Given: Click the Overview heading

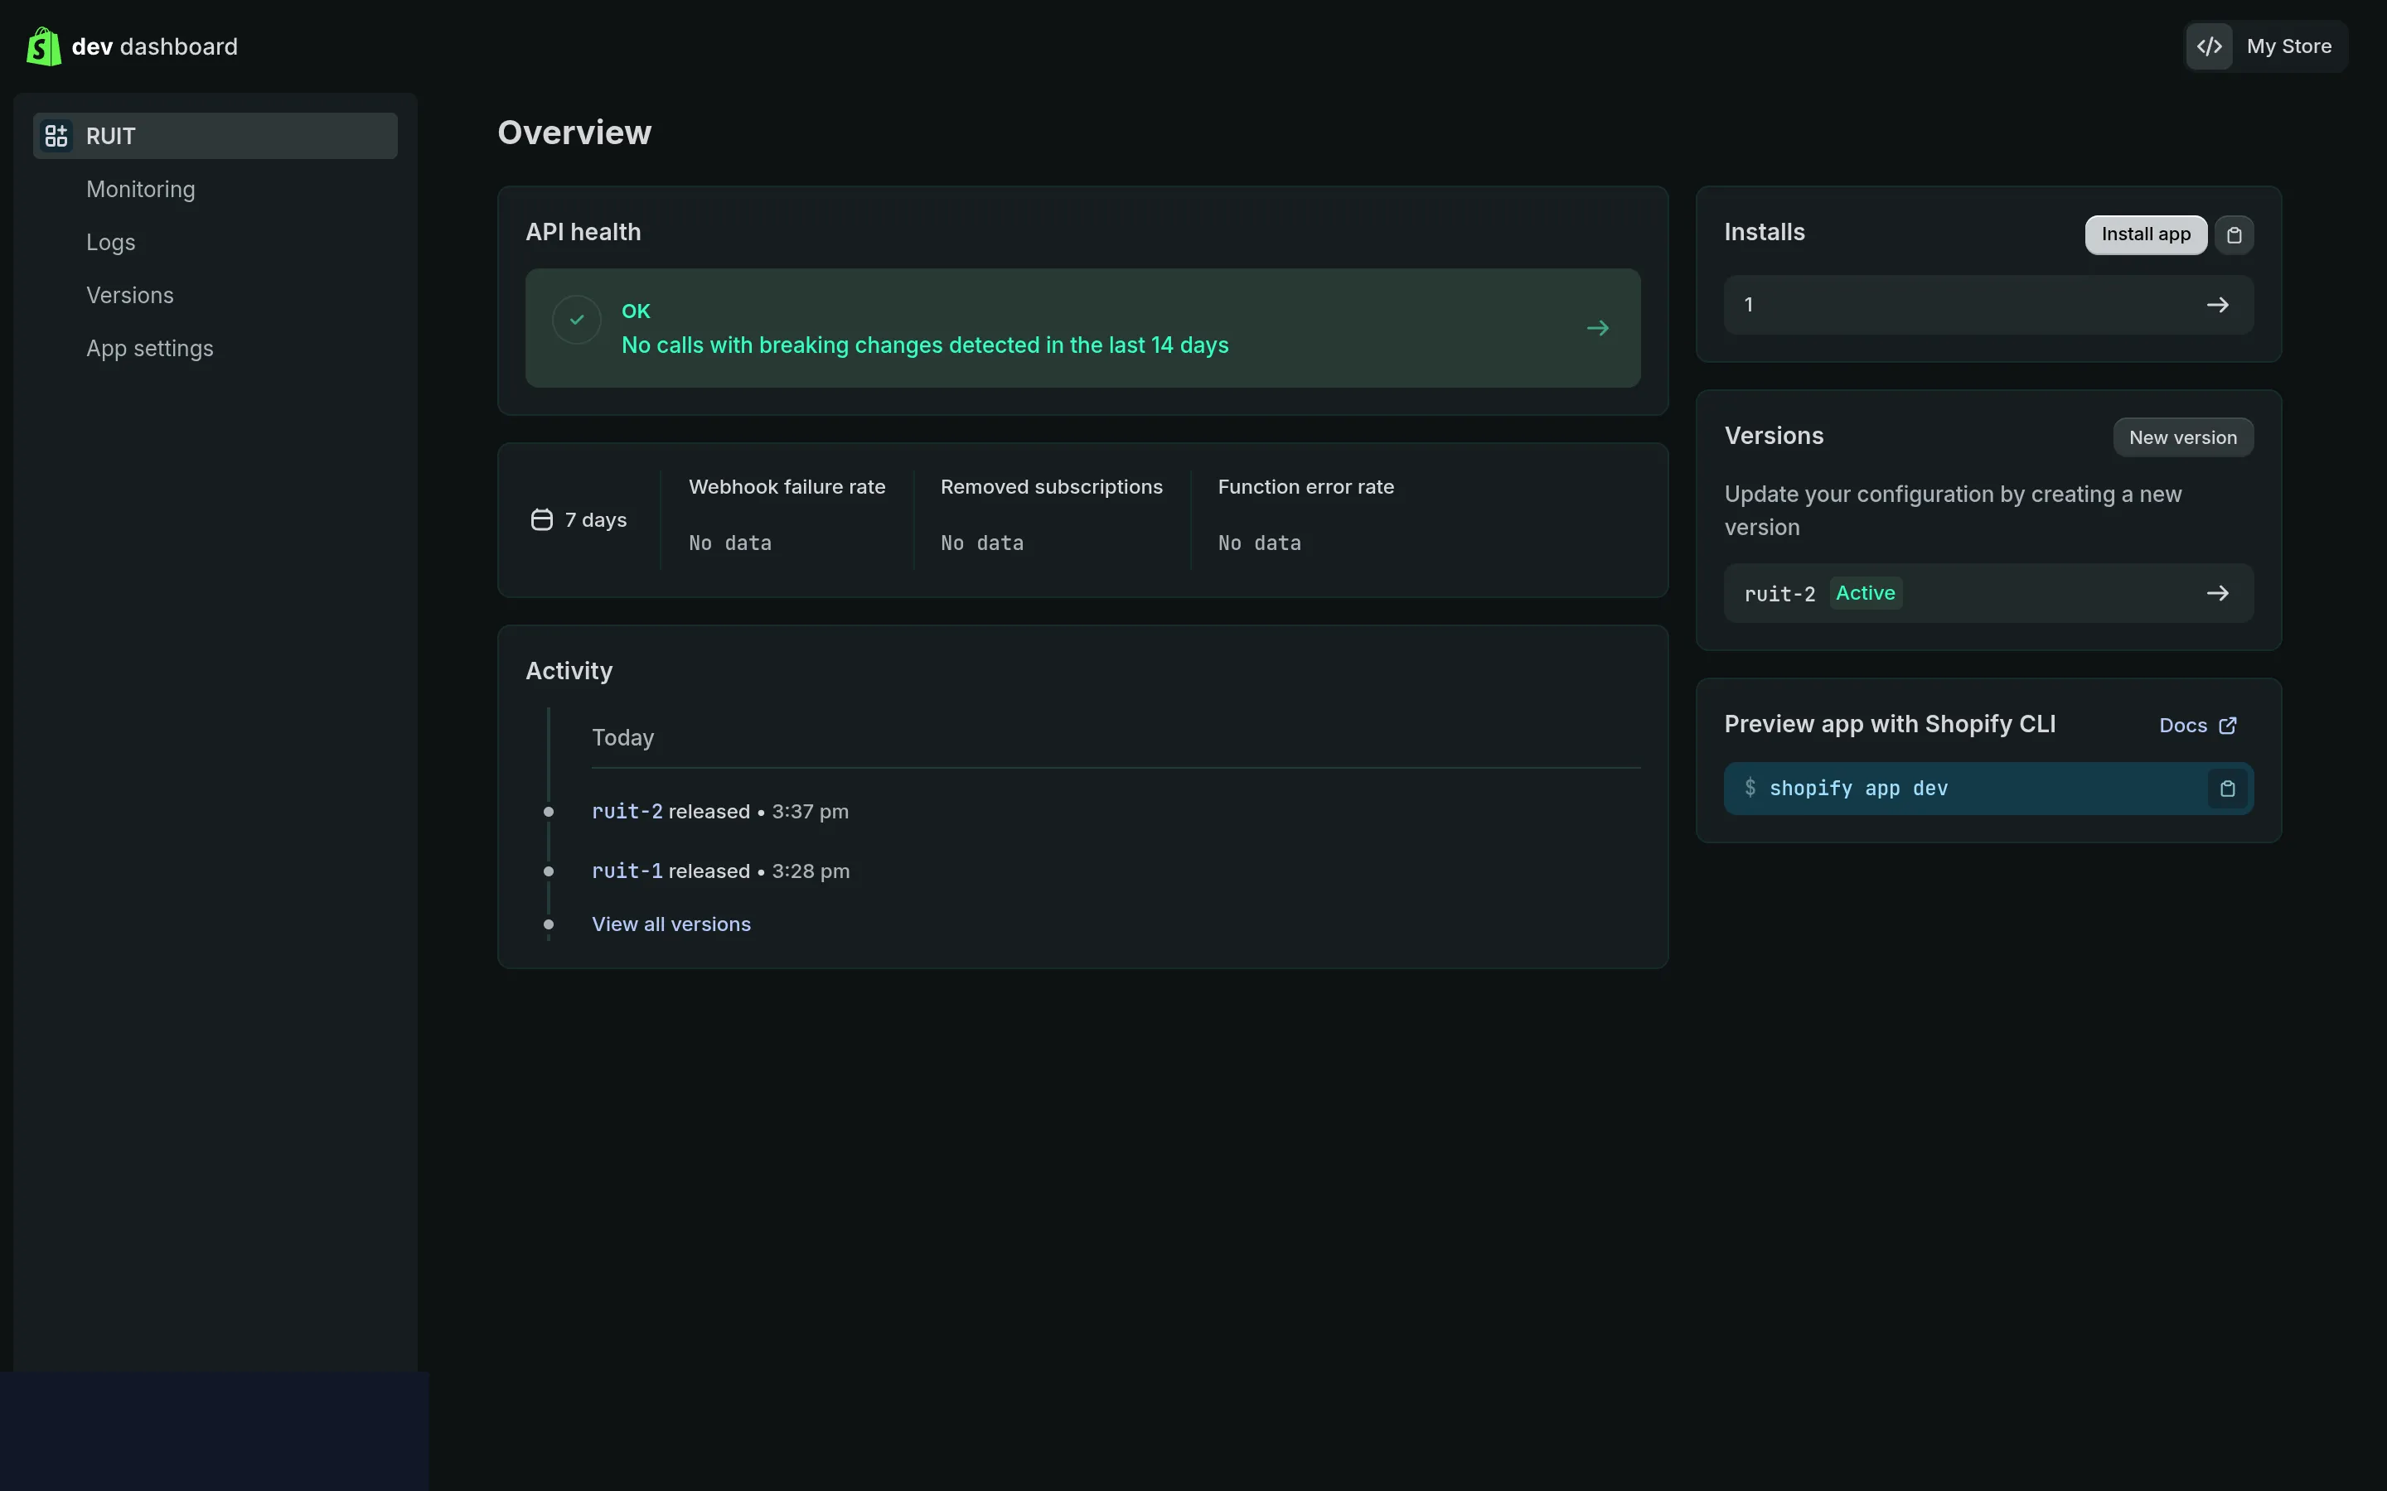Looking at the screenshot, I should point(574,133).
